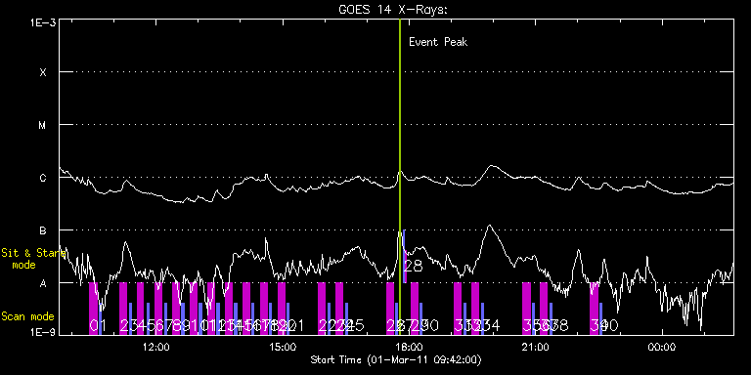Select the "Event Peak" text label
This screenshot has width=751, height=375.
438,42
